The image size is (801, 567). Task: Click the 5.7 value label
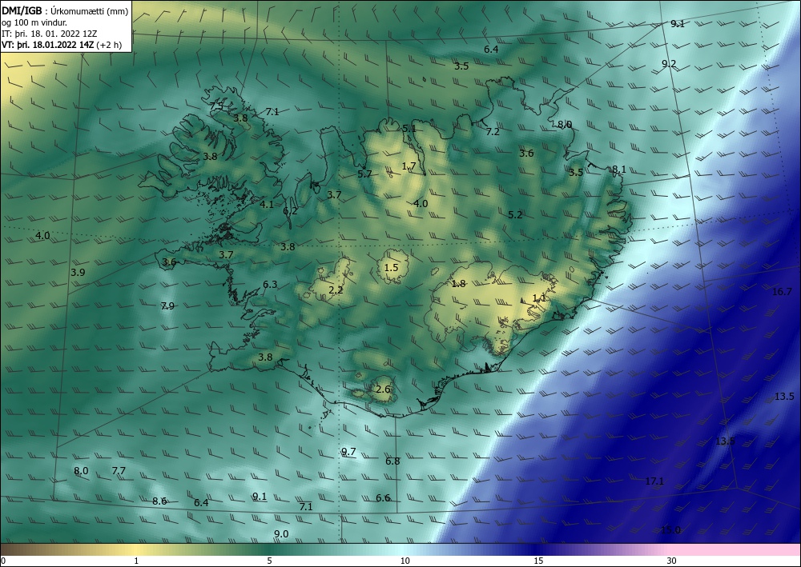coord(364,174)
